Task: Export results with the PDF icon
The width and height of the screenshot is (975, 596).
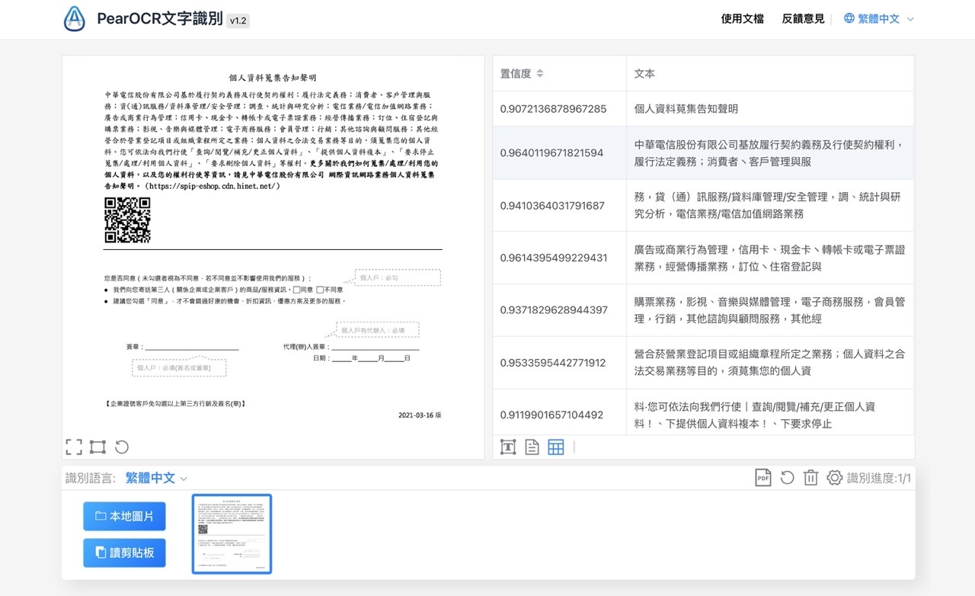Action: [x=763, y=478]
